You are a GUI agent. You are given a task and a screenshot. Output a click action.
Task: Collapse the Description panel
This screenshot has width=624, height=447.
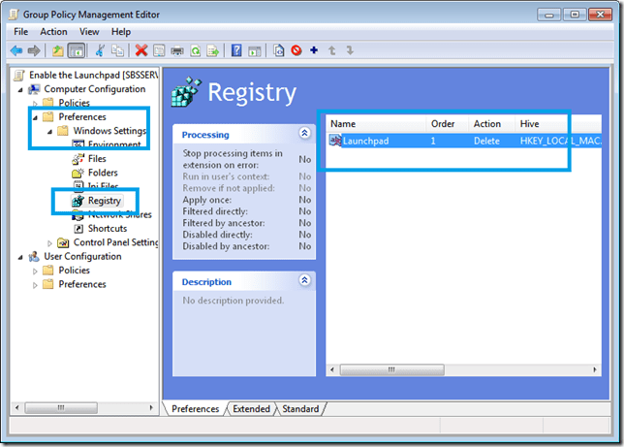click(304, 280)
